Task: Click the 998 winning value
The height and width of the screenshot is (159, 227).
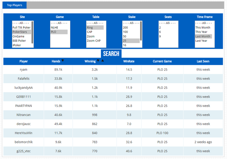Action: point(95,115)
